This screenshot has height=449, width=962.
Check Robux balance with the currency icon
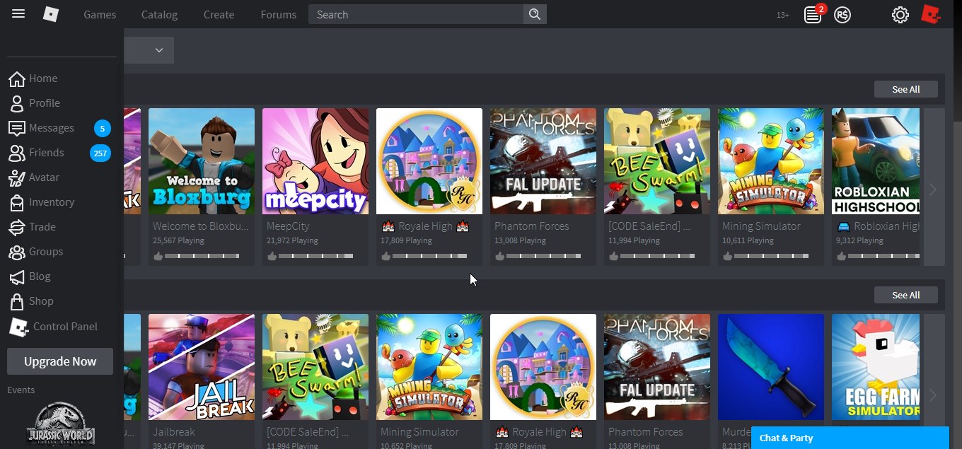tap(842, 14)
